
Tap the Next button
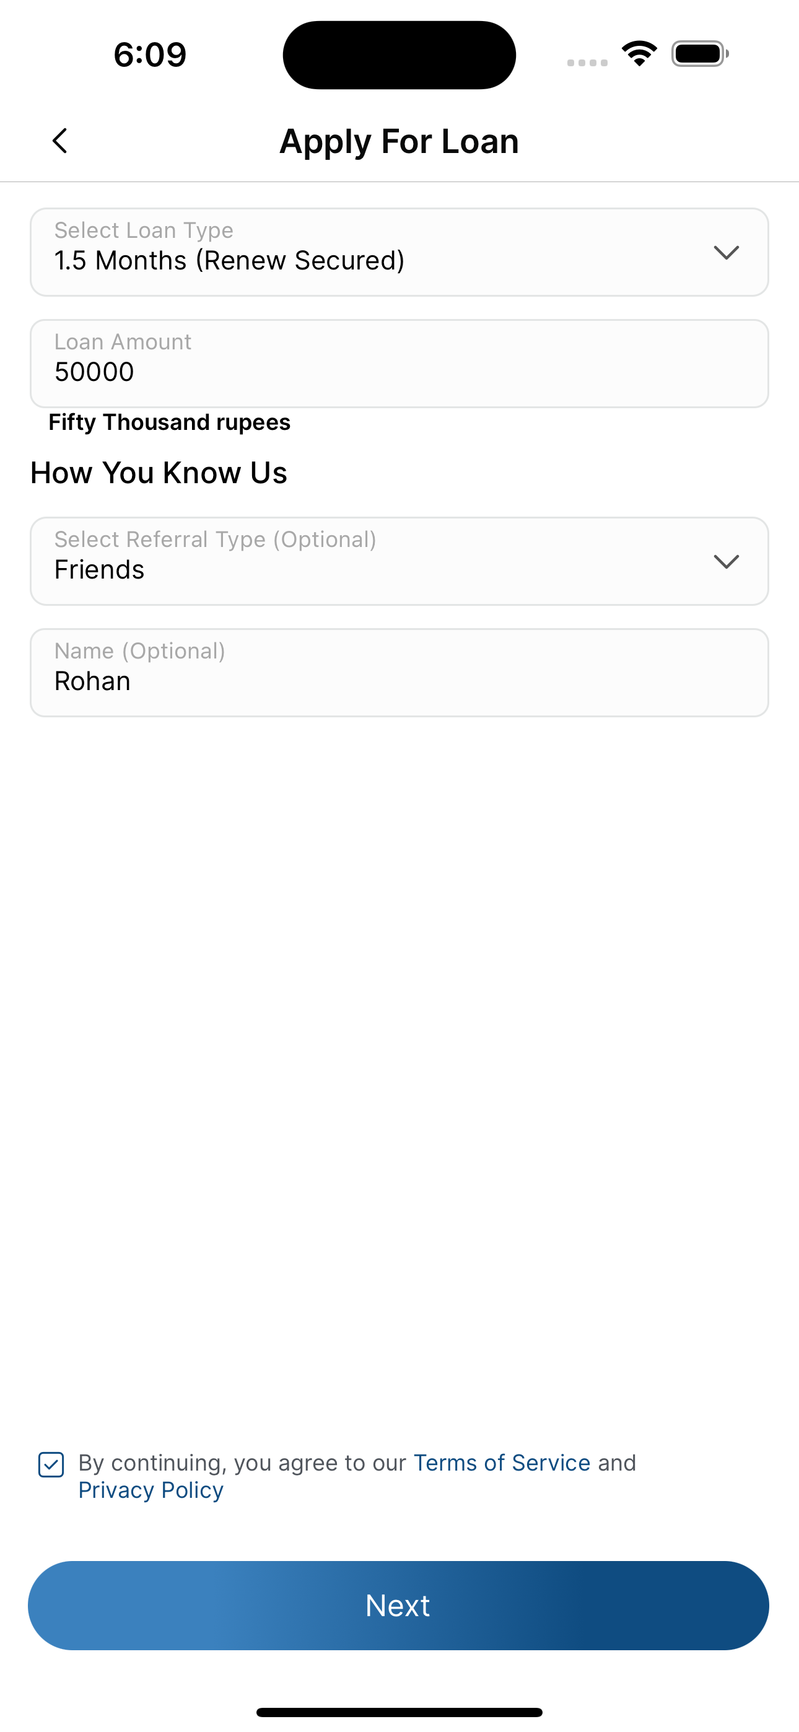[x=398, y=1606]
